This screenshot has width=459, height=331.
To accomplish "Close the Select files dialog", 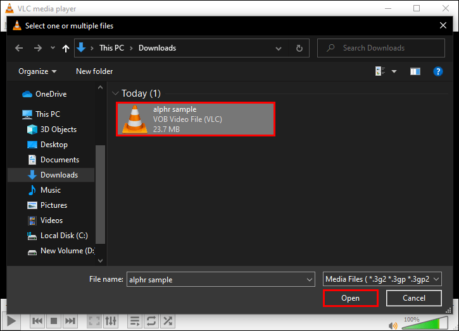I will (x=443, y=26).
